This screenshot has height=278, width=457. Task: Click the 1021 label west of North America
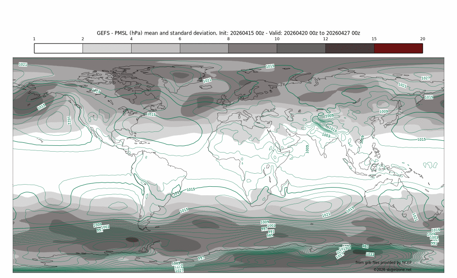[69, 120]
